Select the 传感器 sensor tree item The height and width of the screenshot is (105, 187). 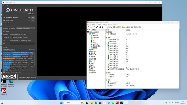pos(94,48)
